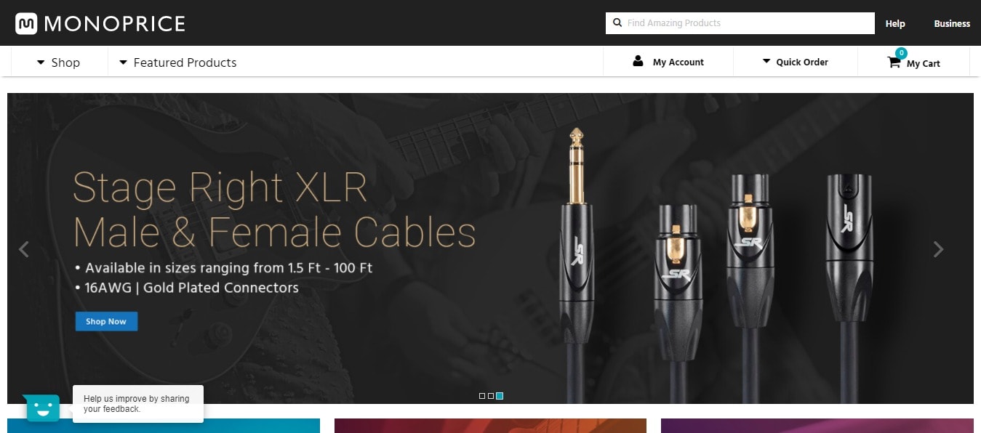Click the XLR cable connectors banner image
Image resolution: width=981 pixels, height=433 pixels.
[x=716, y=262]
